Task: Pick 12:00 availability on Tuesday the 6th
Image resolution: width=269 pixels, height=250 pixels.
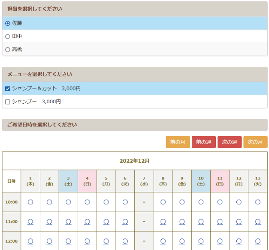Action: pos(125,241)
